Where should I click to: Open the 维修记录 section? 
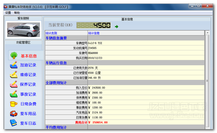pos(28,75)
